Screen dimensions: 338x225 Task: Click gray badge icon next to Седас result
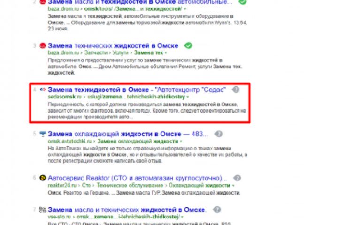coord(236,90)
